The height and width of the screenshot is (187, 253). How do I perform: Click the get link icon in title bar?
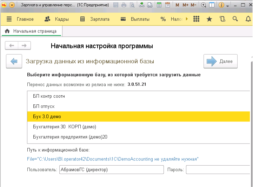[x=142, y=5]
